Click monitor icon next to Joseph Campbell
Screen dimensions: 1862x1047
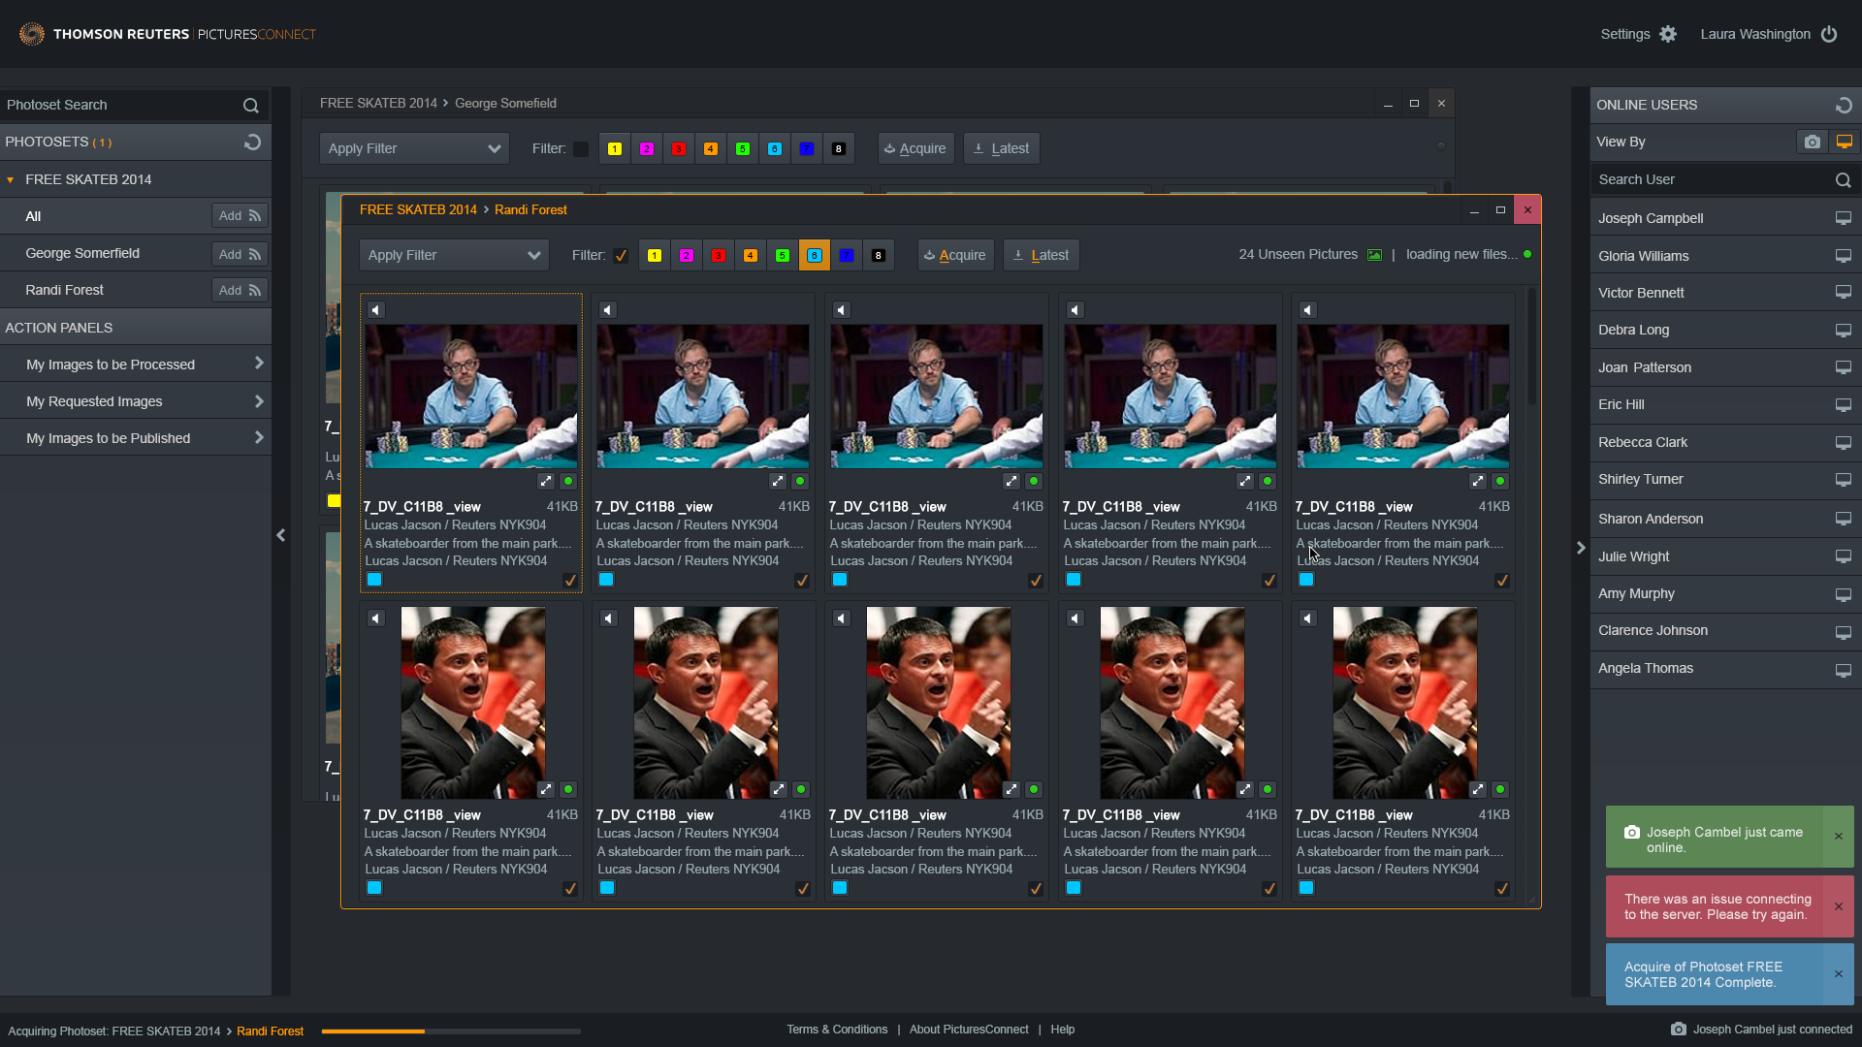[x=1843, y=219]
